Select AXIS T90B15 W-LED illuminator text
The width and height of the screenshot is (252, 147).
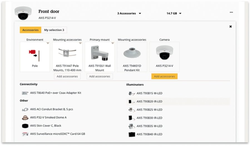(x=149, y=93)
